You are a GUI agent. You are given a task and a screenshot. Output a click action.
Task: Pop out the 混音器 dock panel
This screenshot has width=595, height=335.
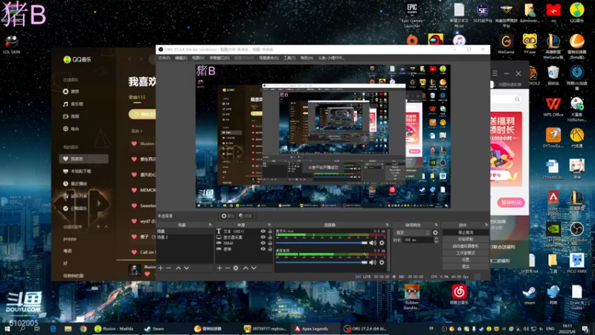[x=387, y=225]
